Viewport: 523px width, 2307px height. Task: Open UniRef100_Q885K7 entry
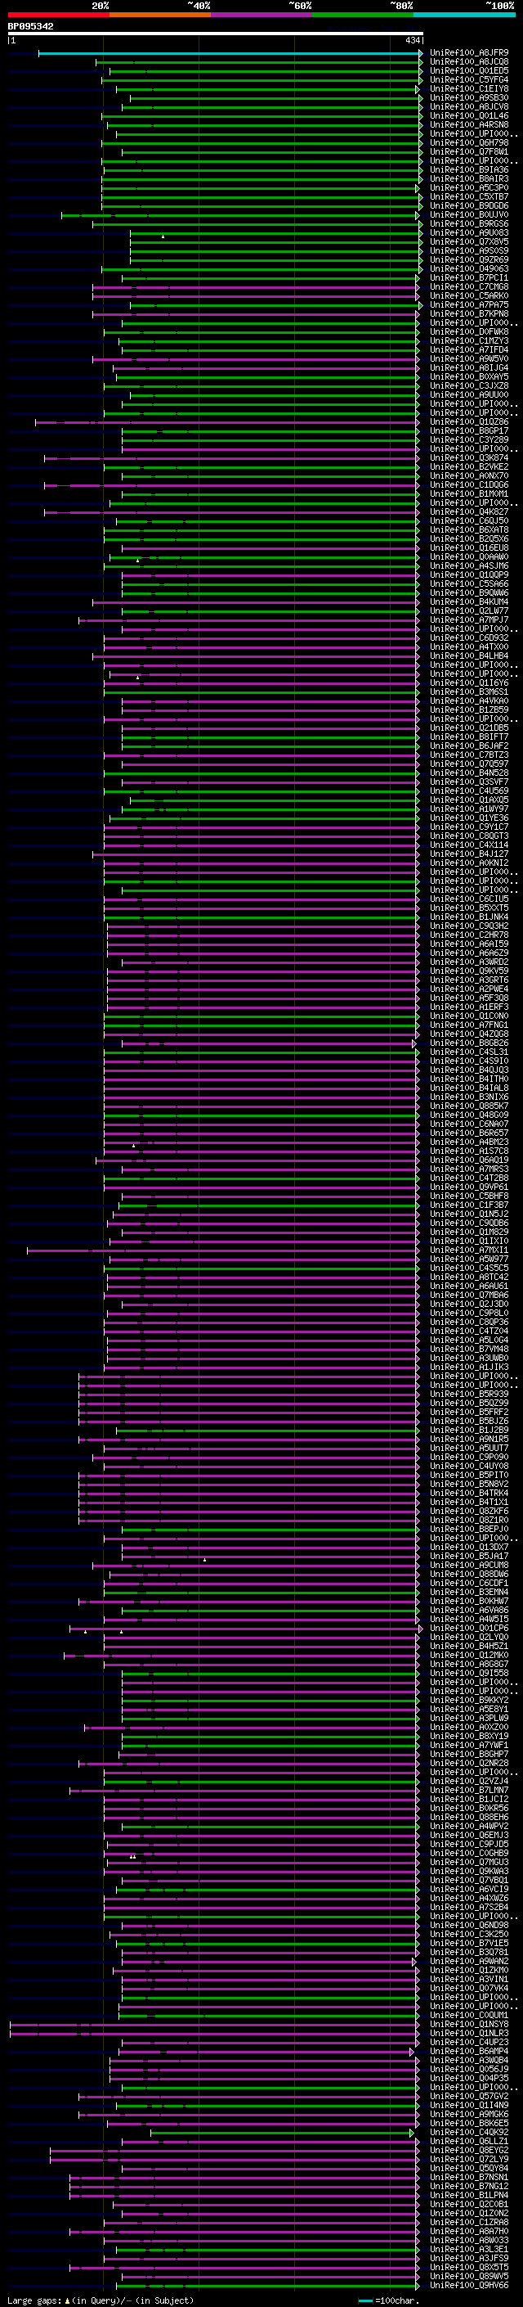(x=469, y=1106)
